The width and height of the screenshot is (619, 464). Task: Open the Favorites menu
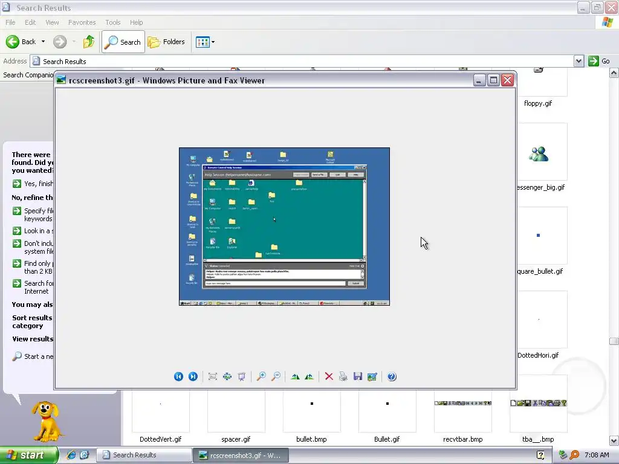pyautogui.click(x=82, y=22)
